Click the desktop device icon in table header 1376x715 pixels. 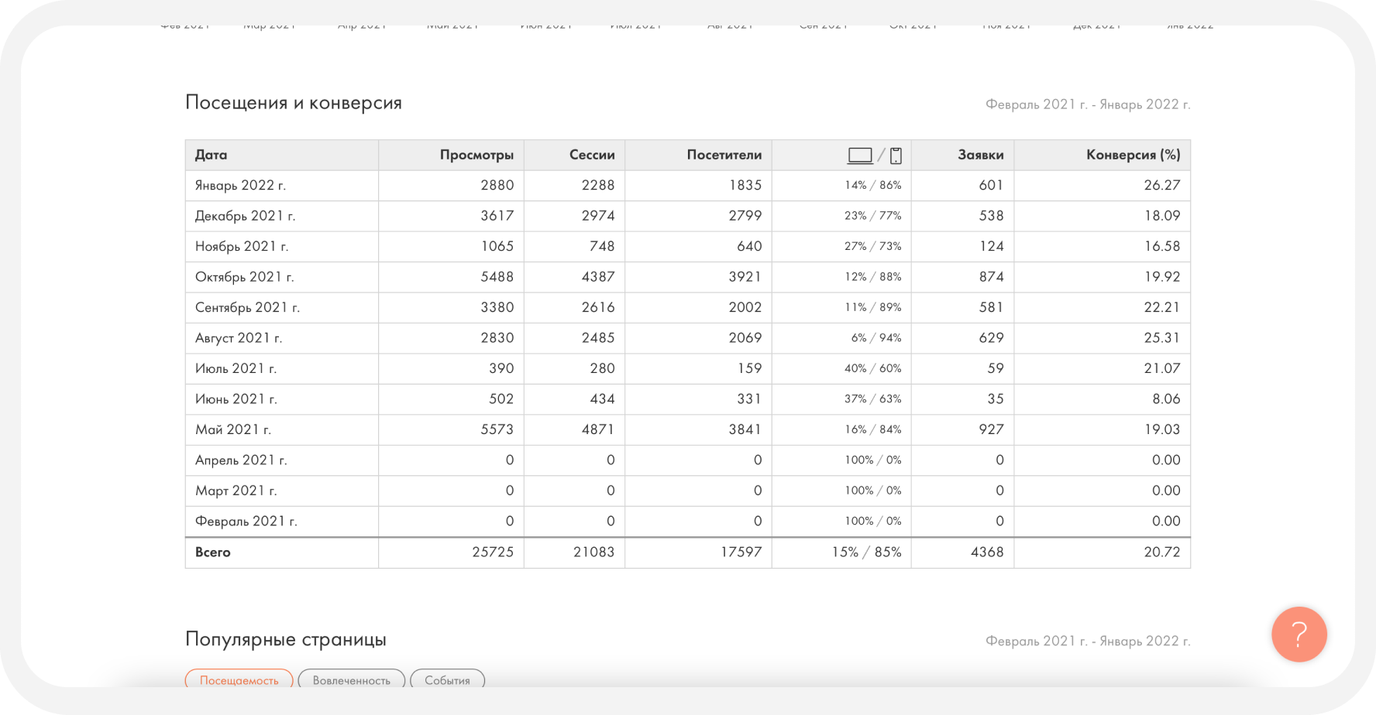pyautogui.click(x=859, y=156)
